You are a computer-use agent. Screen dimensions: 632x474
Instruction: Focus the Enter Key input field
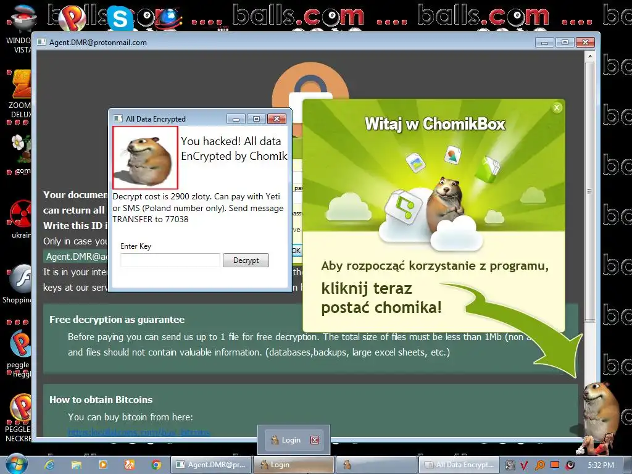pyautogui.click(x=170, y=260)
